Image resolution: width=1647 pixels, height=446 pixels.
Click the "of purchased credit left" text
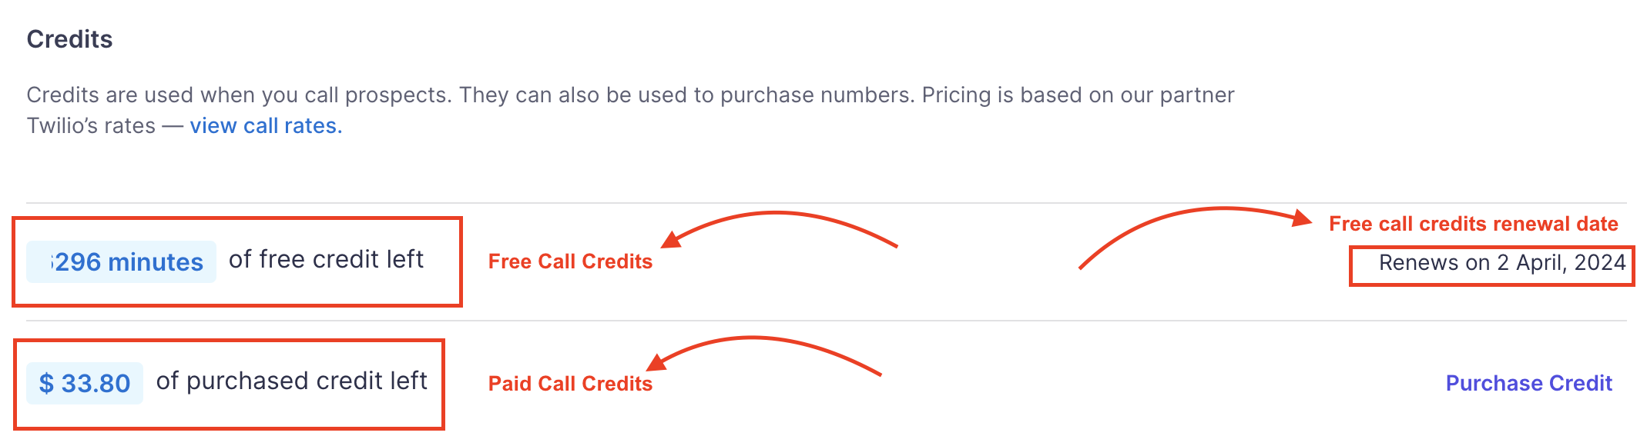pyautogui.click(x=291, y=381)
